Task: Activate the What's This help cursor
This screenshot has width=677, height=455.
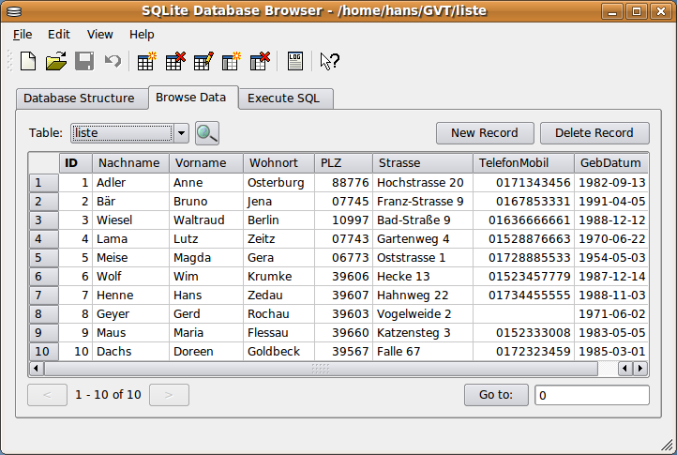Action: click(x=329, y=62)
